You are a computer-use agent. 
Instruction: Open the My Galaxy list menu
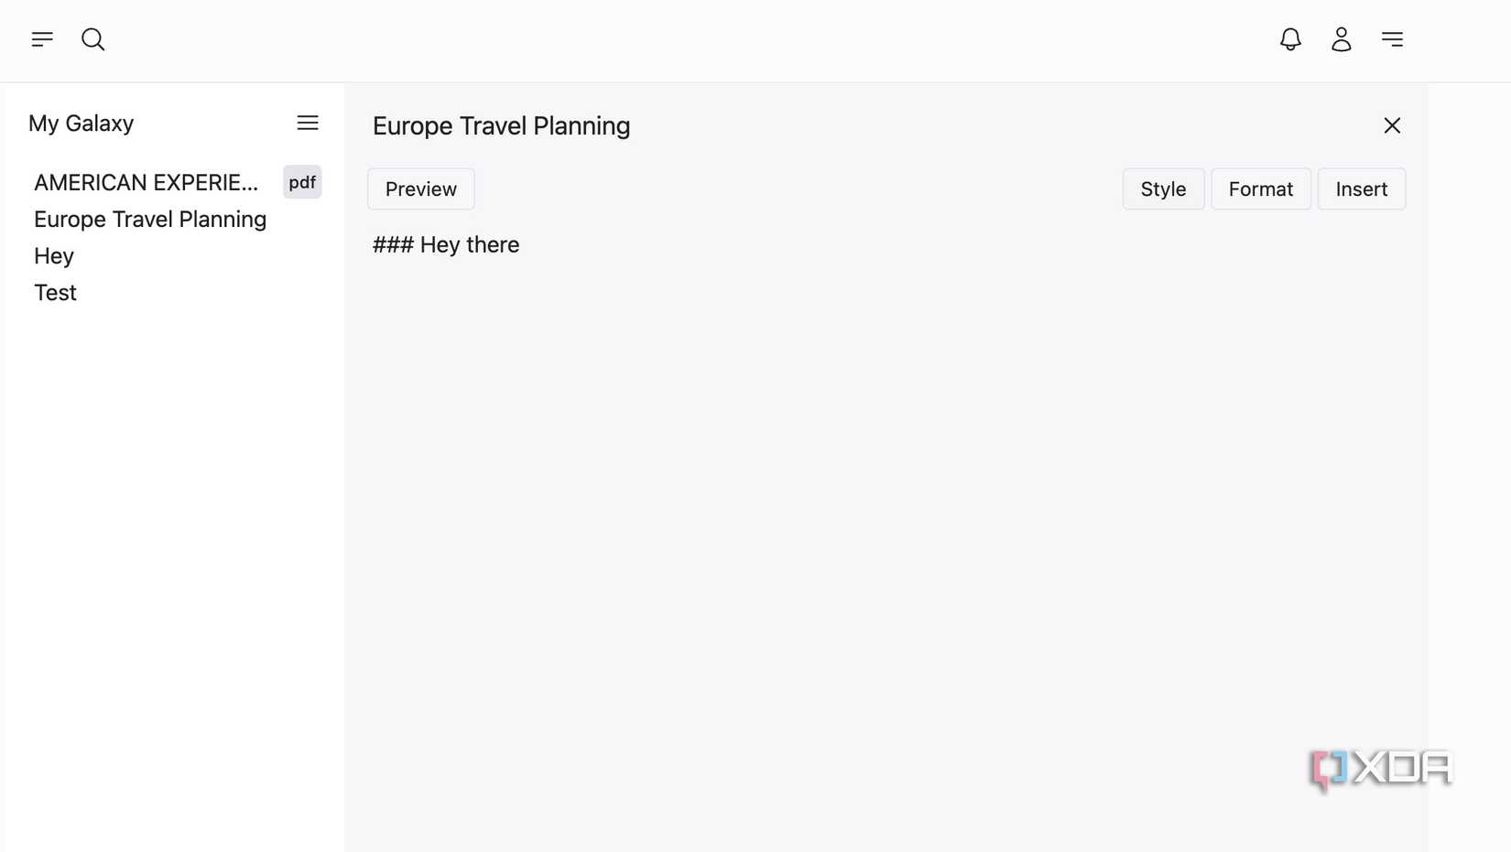point(308,122)
